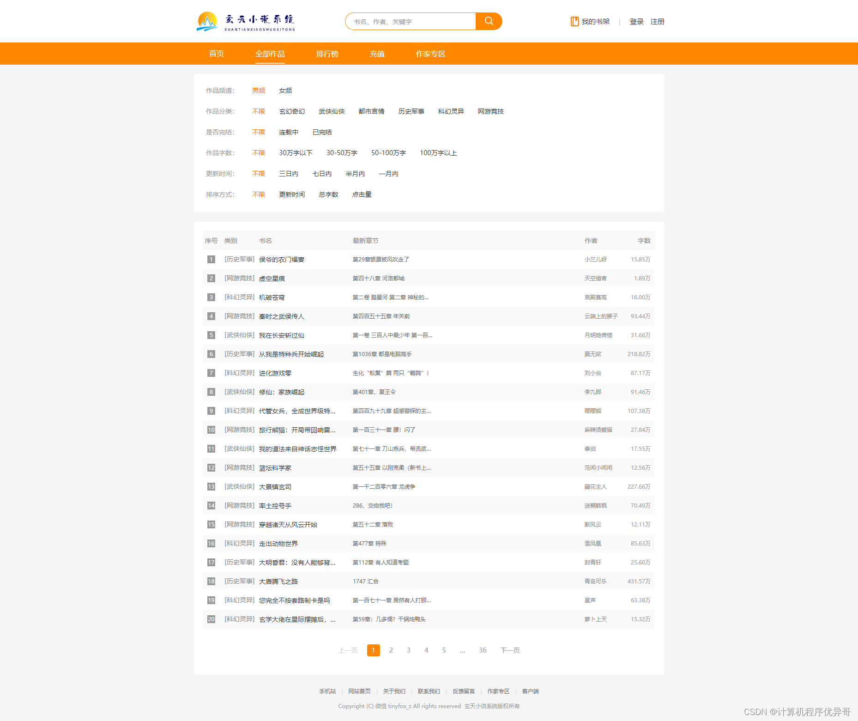Open the 首页 navigation tab
Screen dimensions: 858x721
coord(217,54)
